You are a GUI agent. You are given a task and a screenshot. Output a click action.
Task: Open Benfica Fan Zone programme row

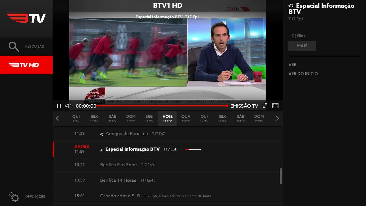pyautogui.click(x=168, y=165)
